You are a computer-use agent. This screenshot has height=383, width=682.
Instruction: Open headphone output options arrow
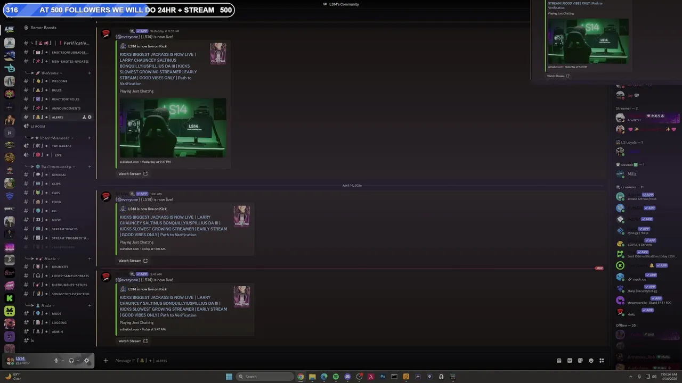[x=78, y=361]
